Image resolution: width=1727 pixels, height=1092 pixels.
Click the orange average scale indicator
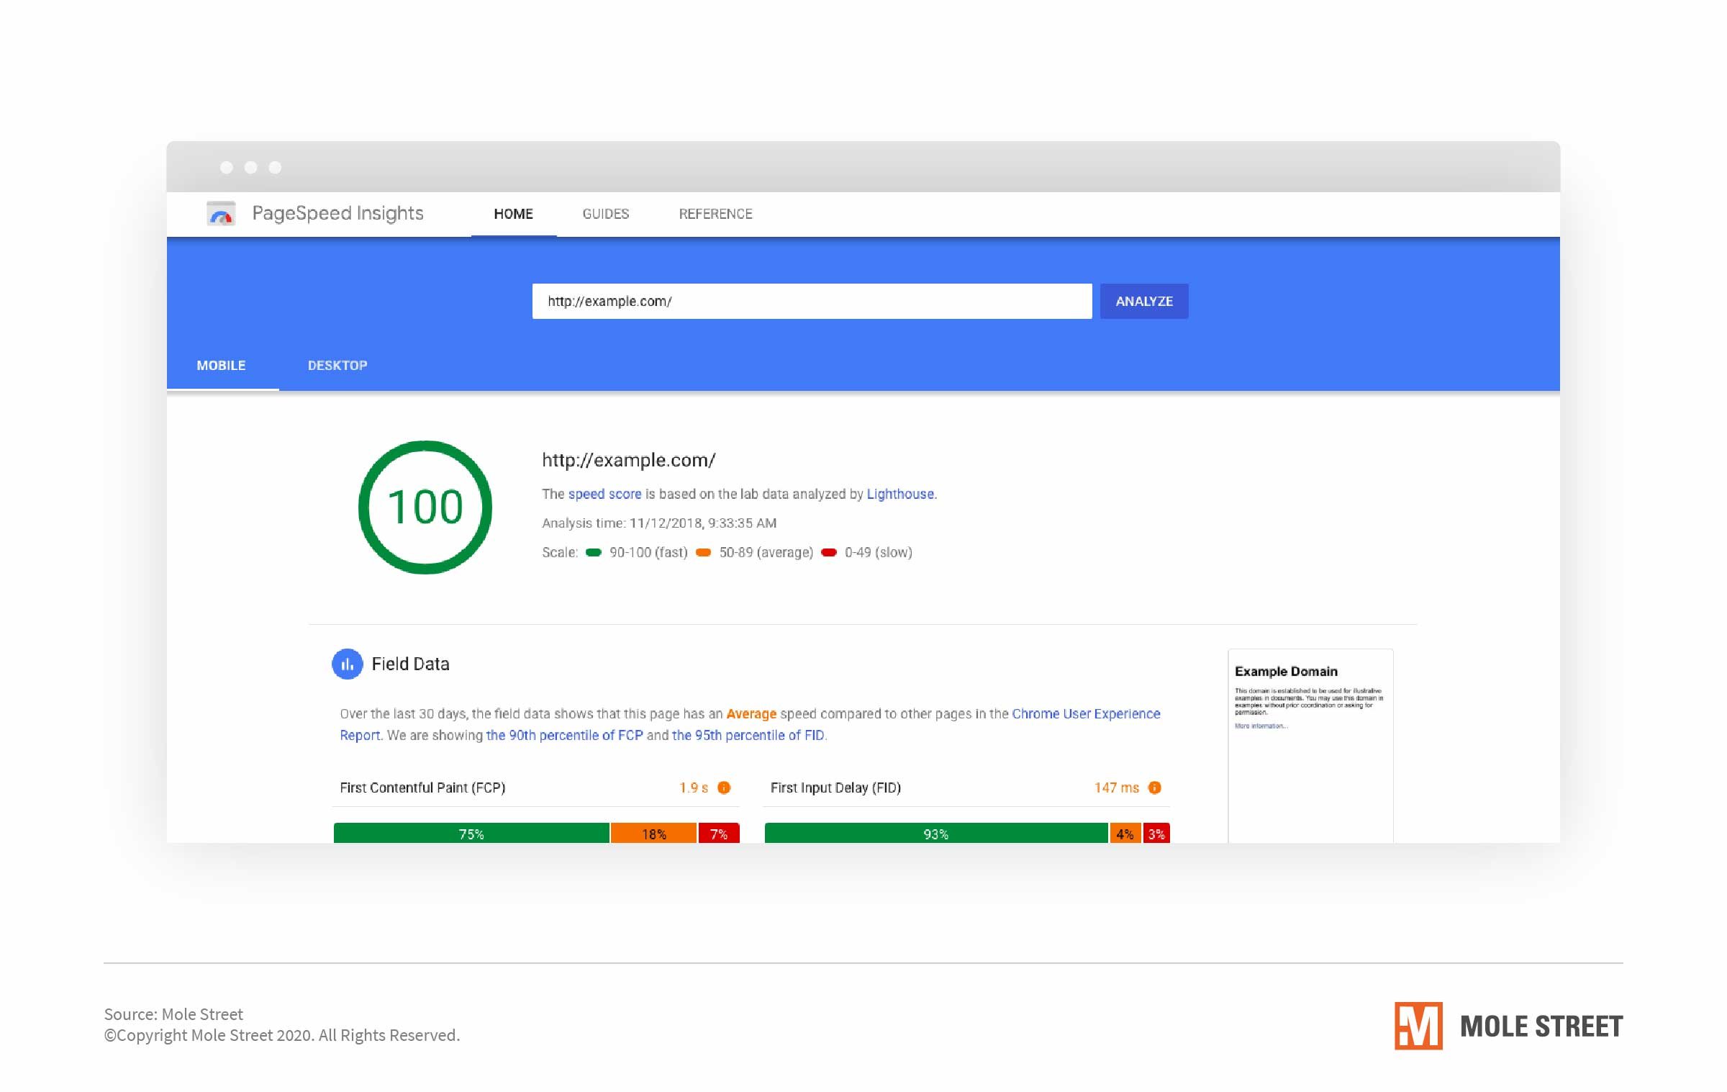pos(703,552)
